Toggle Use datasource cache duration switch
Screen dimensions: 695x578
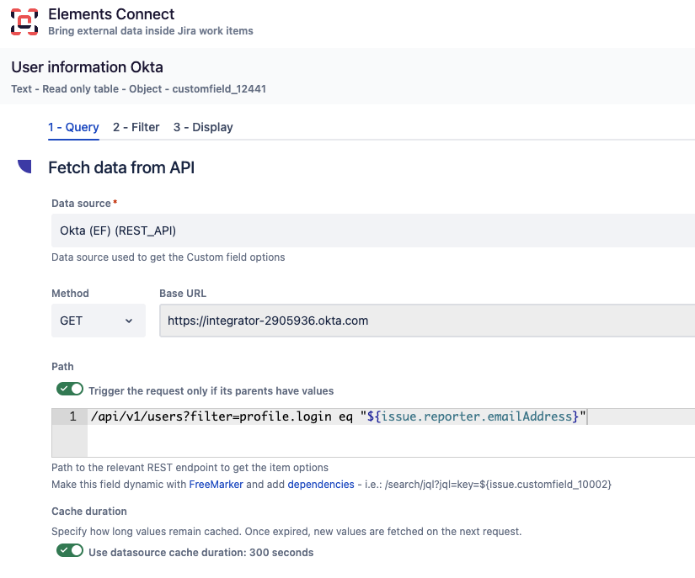pos(70,550)
